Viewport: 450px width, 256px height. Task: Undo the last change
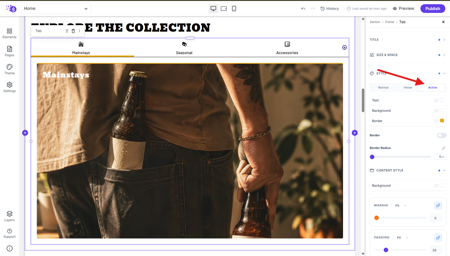(303, 9)
